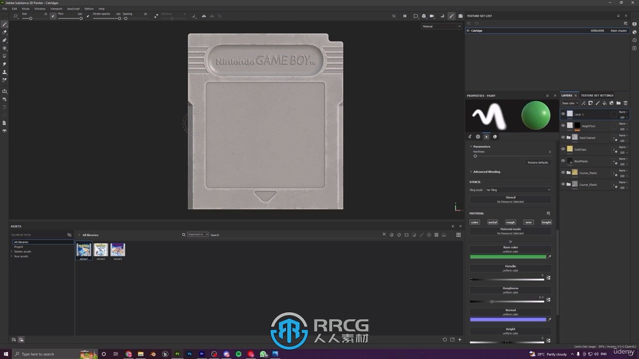Hide the Steel Stained folder layer
Image resolution: width=639 pixels, height=359 pixels.
coord(563,138)
